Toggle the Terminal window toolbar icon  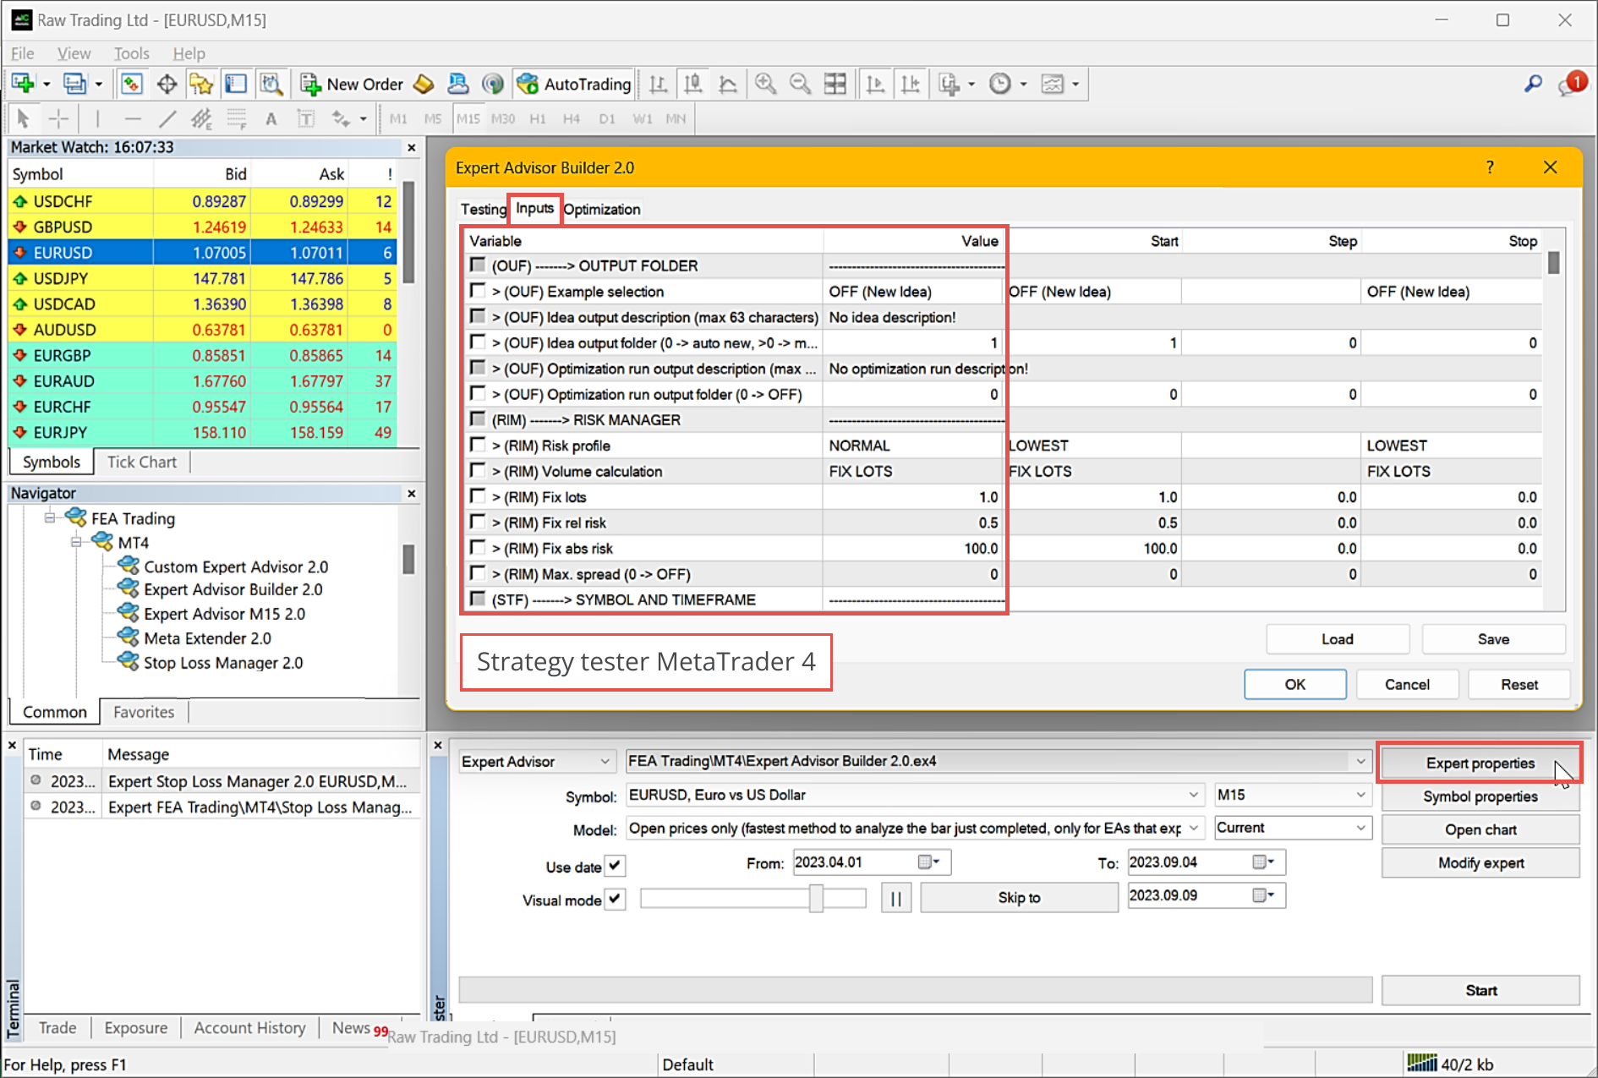coord(236,84)
